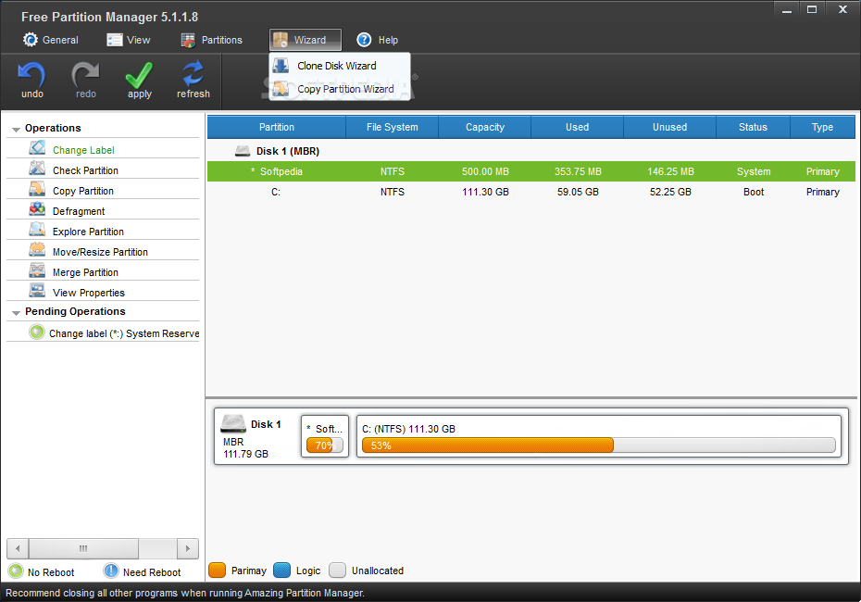Click the sidebar scrollbar left arrow
861x602 pixels.
click(x=18, y=548)
